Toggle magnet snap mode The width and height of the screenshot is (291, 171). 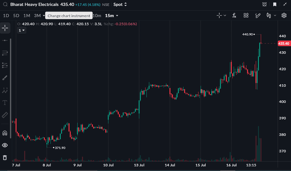(5, 133)
